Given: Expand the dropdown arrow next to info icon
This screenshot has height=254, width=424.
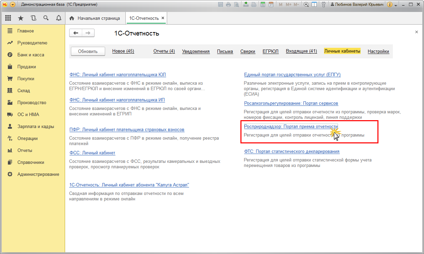Looking at the screenshot, I should tap(396, 5).
